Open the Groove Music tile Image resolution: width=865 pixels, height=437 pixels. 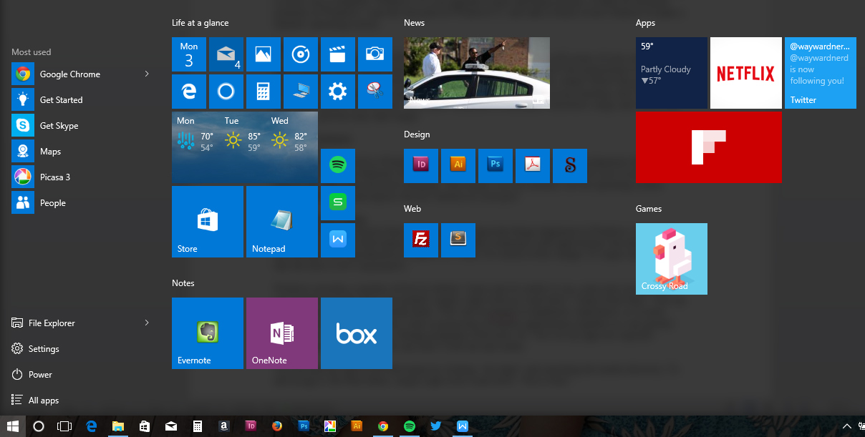[301, 54]
